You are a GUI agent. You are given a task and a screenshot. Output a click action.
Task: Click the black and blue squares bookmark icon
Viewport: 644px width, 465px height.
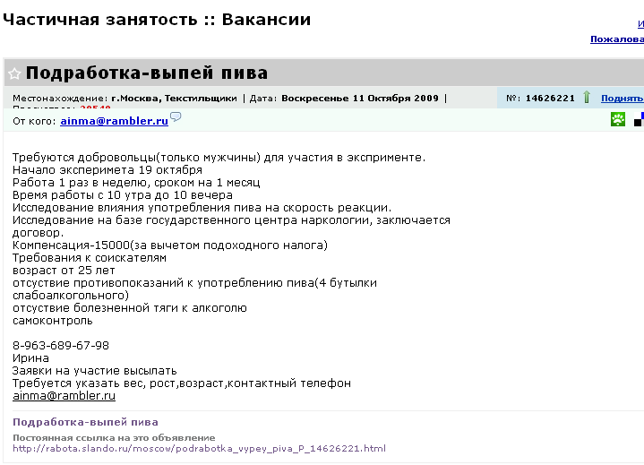(x=639, y=119)
